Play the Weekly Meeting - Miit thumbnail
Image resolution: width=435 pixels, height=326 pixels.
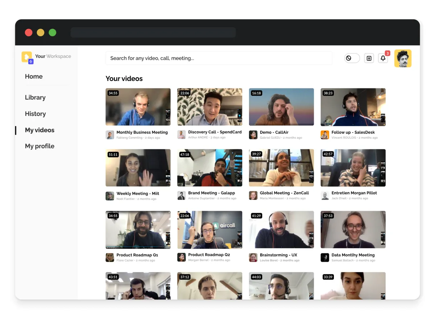[138, 168]
